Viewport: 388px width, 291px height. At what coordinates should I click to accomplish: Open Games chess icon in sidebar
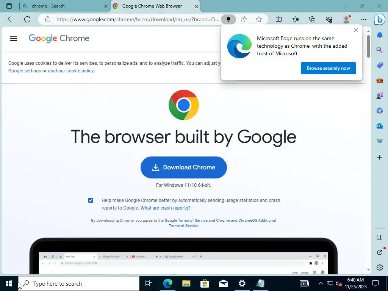click(380, 95)
